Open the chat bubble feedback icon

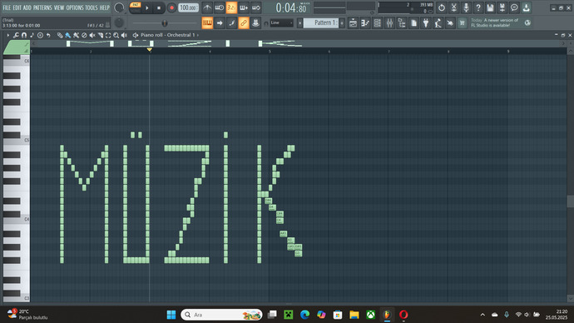point(514,7)
